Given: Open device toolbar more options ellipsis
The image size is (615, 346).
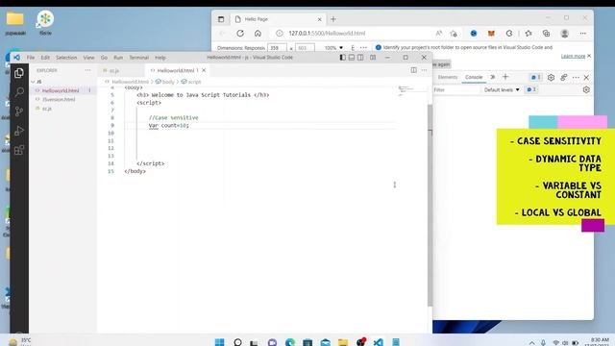Looking at the screenshot, I should (363, 47).
